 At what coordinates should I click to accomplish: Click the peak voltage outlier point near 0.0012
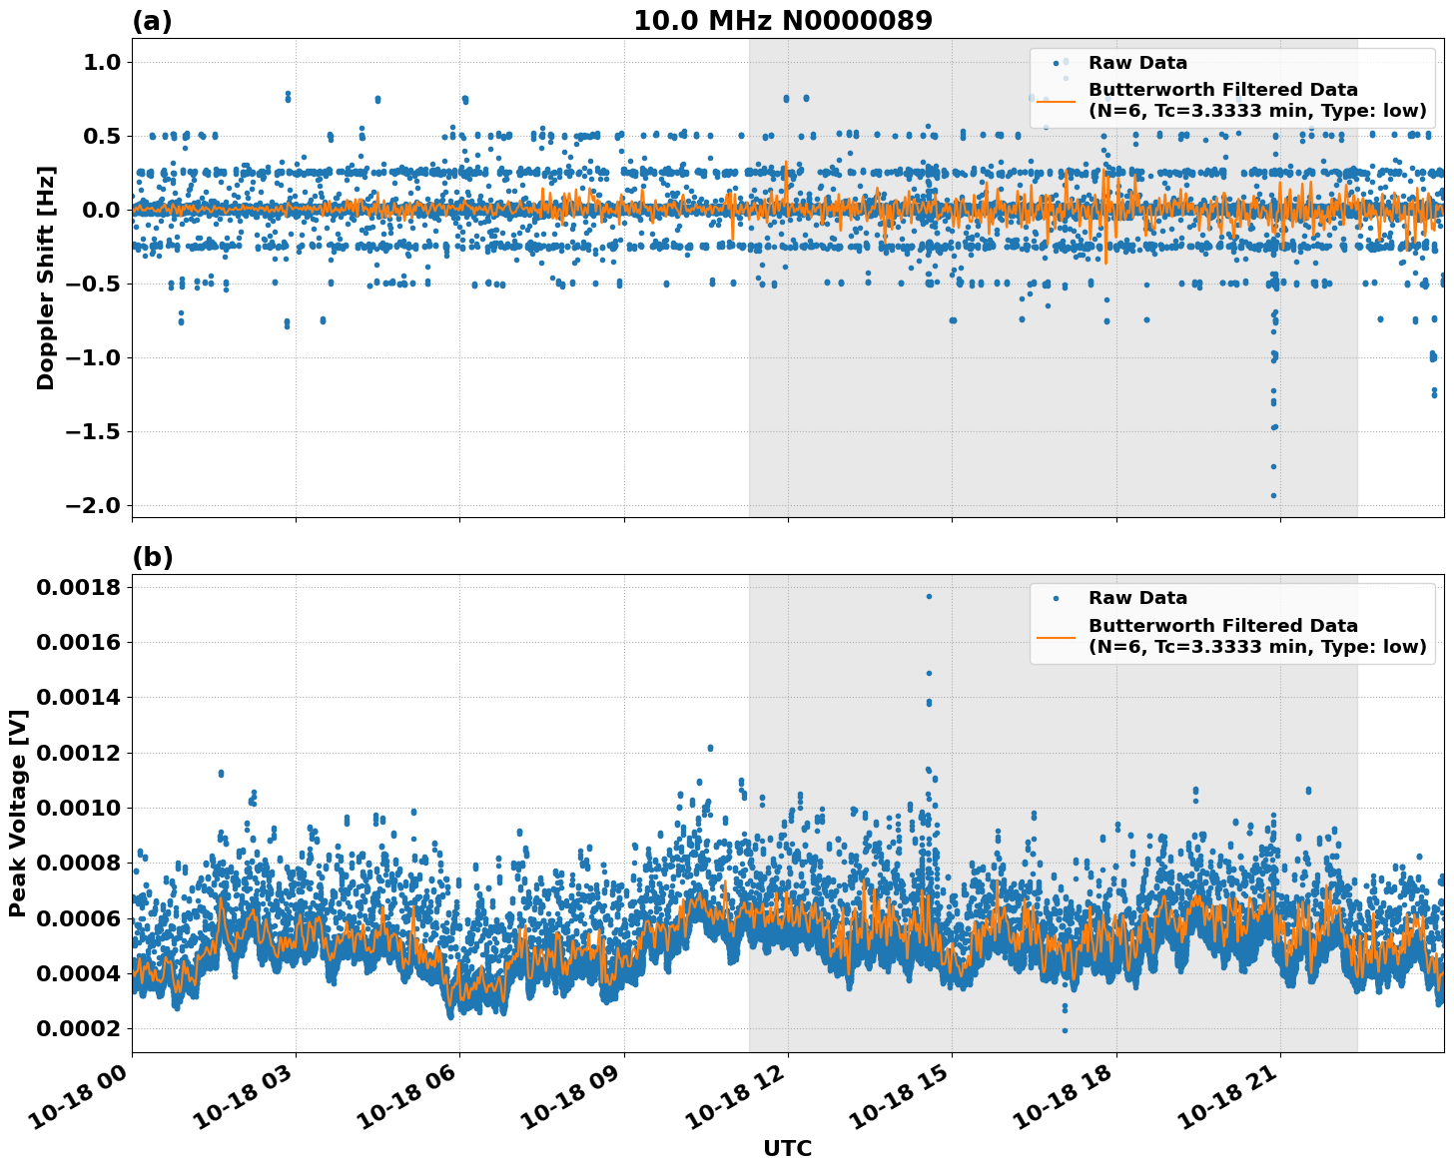[710, 748]
